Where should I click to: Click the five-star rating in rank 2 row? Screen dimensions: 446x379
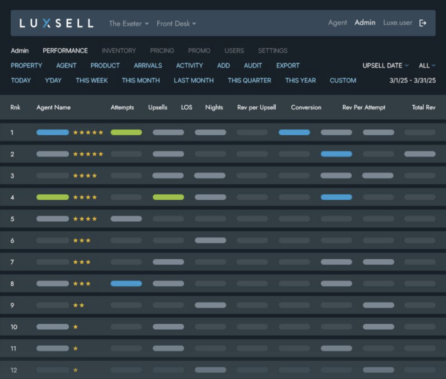pyautogui.click(x=88, y=154)
